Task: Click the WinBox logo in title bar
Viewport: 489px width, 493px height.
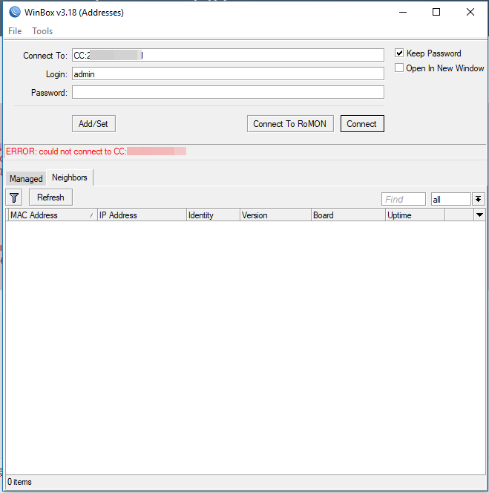Action: coord(14,13)
